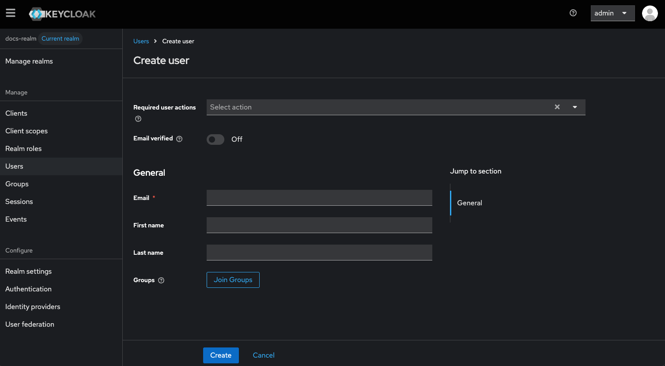Expand the Required user actions dropdown arrow
This screenshot has width=665, height=366.
click(575, 107)
